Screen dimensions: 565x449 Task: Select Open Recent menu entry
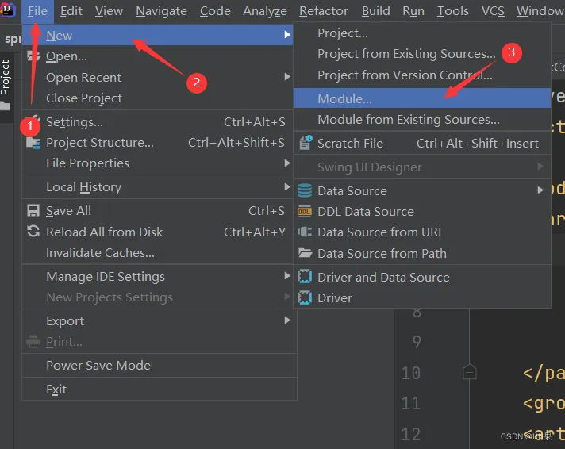pos(157,77)
